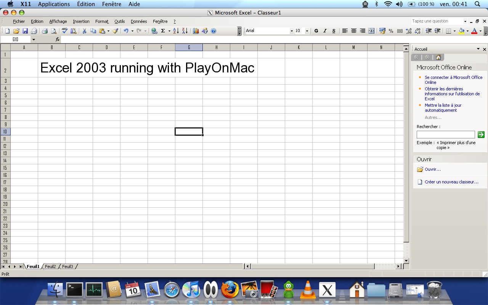Click the red Font Color button
This screenshot has height=305, width=488.
474,31
